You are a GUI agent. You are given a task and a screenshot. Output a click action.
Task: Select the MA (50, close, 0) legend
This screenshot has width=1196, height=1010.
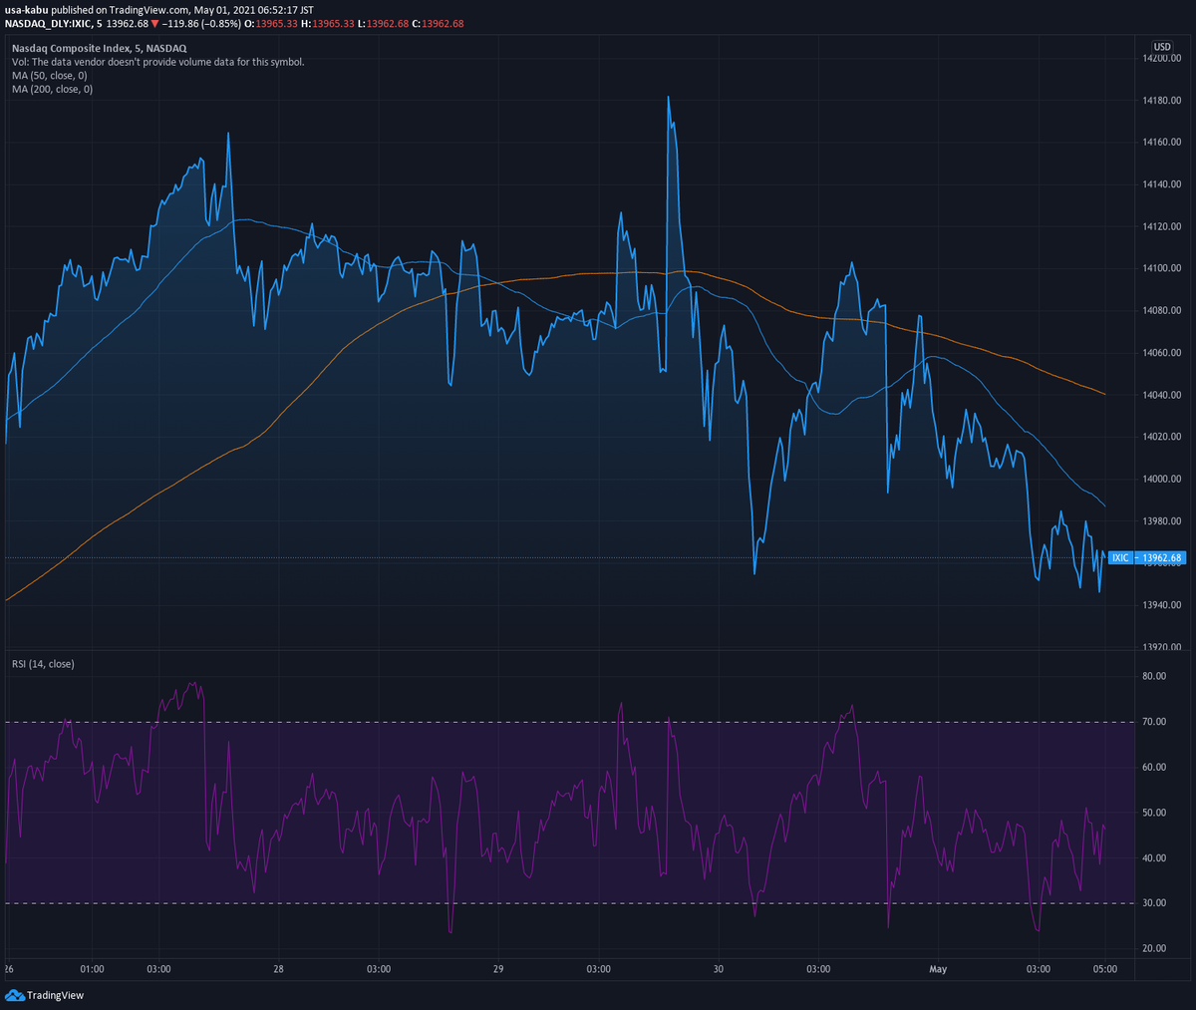[x=50, y=76]
